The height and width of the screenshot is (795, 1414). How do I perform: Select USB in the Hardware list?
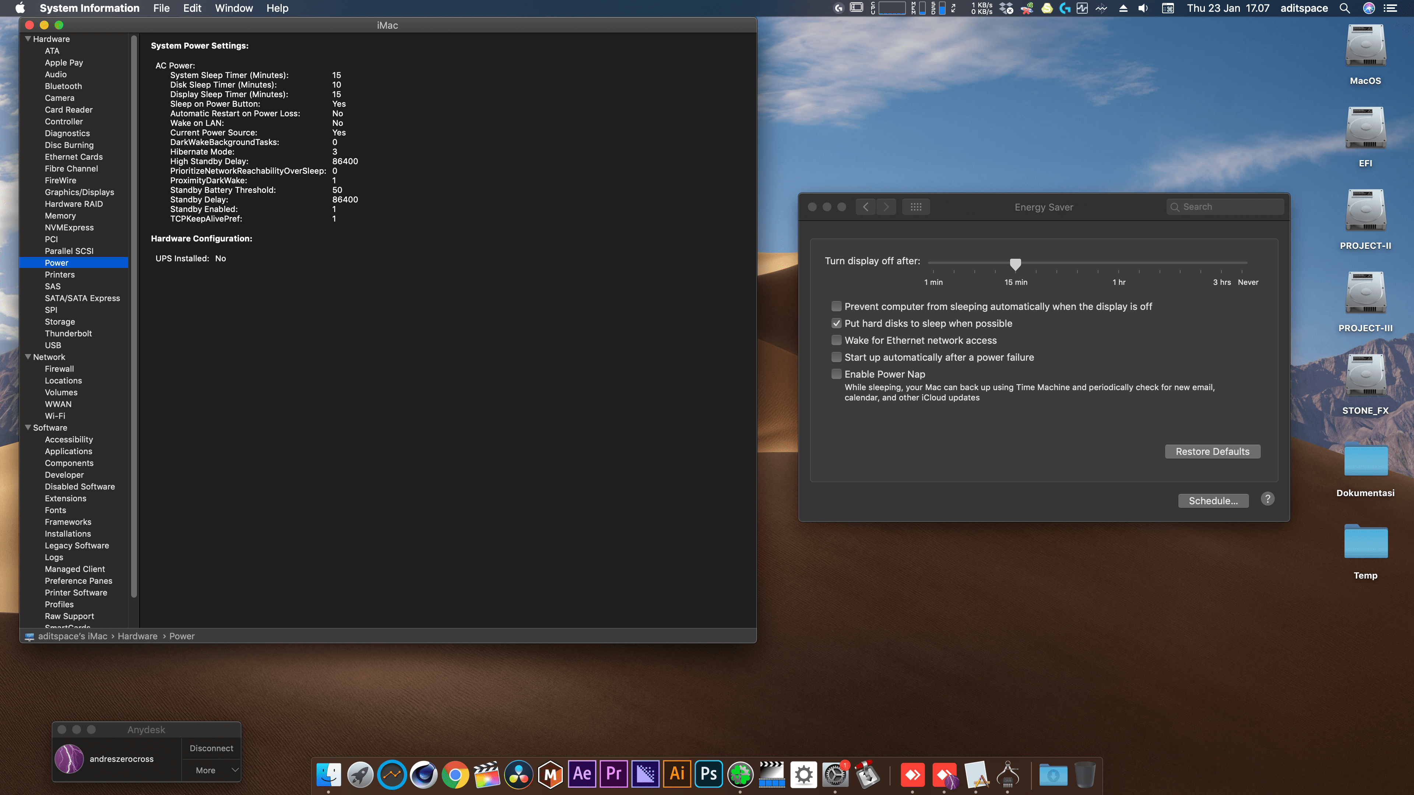click(53, 345)
